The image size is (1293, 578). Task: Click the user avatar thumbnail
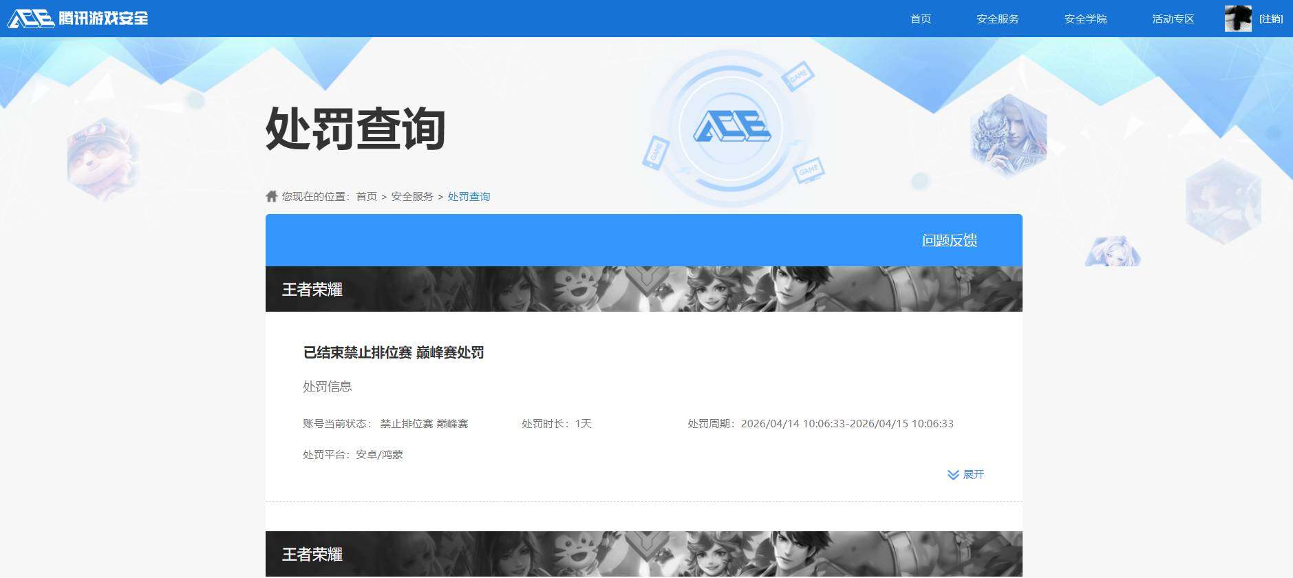point(1238,19)
